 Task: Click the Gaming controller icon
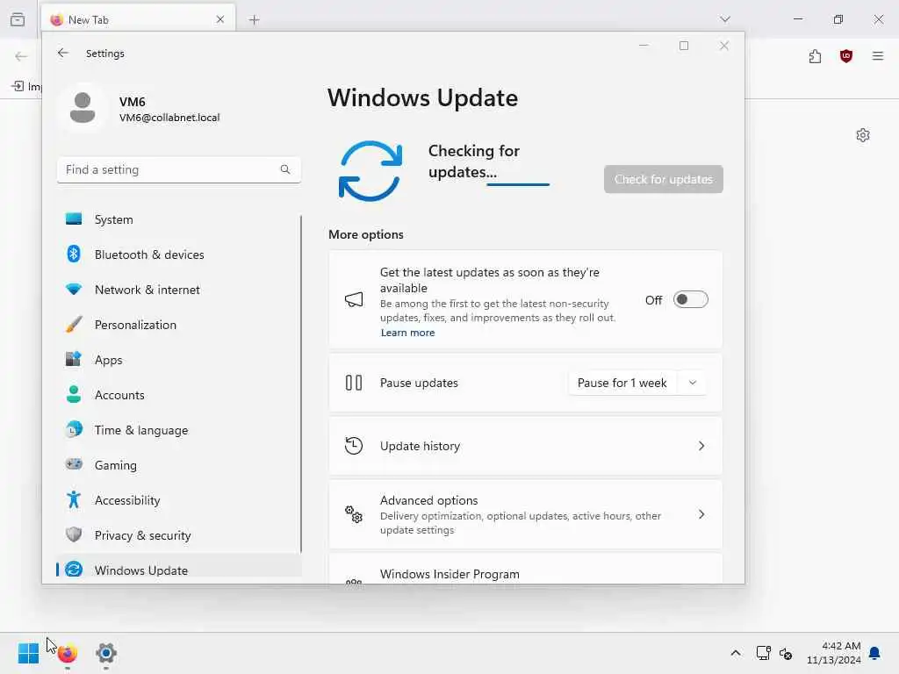74,464
